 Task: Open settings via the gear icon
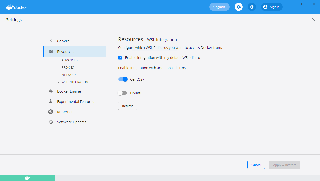click(239, 7)
